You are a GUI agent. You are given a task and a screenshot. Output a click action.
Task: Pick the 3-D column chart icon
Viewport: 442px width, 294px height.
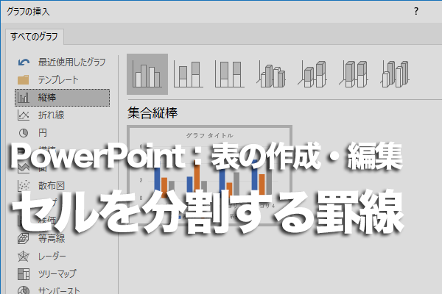pyautogui.click(x=395, y=74)
